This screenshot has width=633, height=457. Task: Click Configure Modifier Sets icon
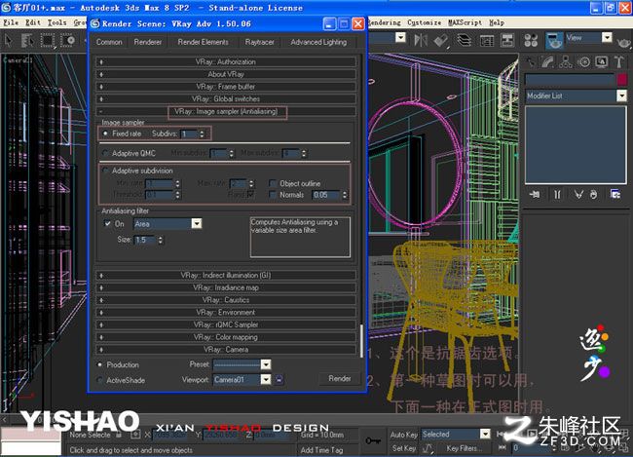(x=615, y=194)
